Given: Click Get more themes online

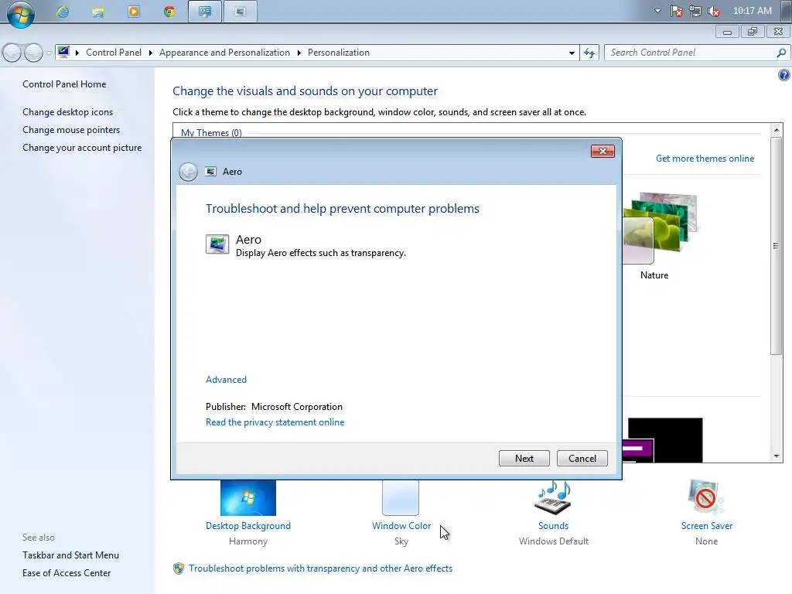Looking at the screenshot, I should click(x=705, y=159).
